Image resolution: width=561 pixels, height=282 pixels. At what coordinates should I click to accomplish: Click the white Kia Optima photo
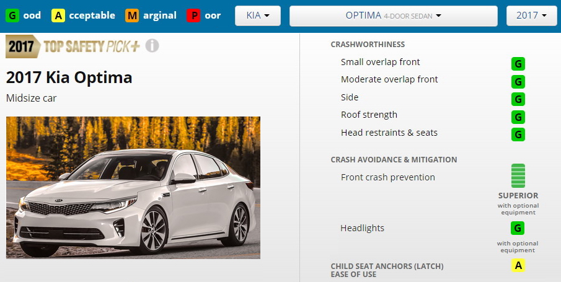pyautogui.click(x=133, y=188)
